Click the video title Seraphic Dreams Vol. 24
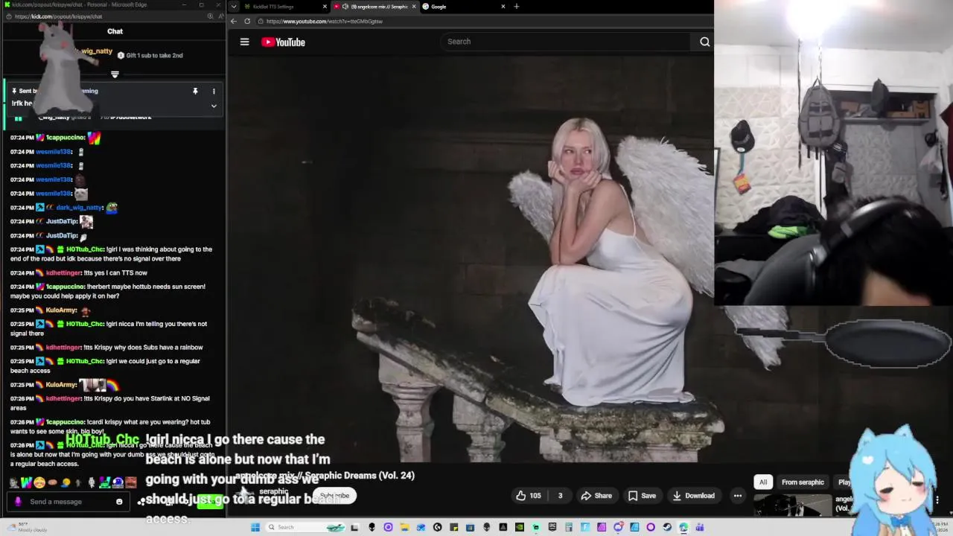The image size is (953, 536). (x=325, y=475)
